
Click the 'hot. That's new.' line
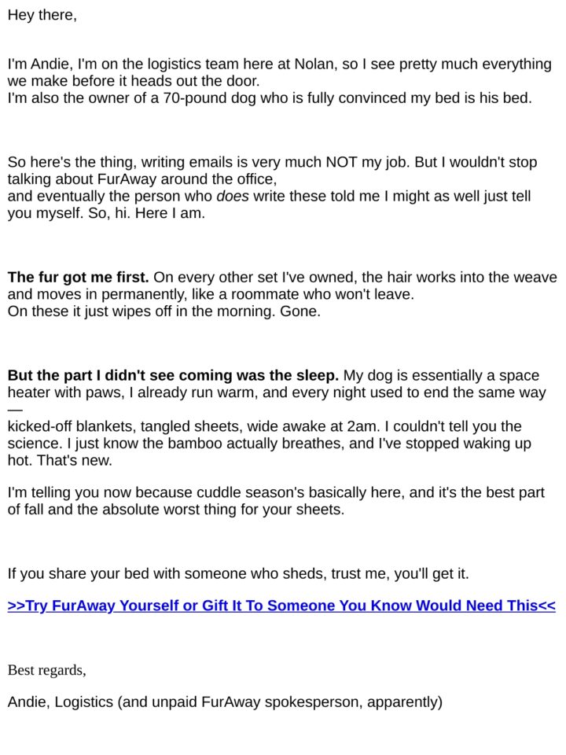pyautogui.click(x=60, y=460)
